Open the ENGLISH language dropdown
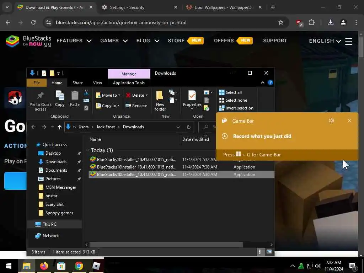Image resolution: width=364 pixels, height=273 pixels. tap(325, 41)
